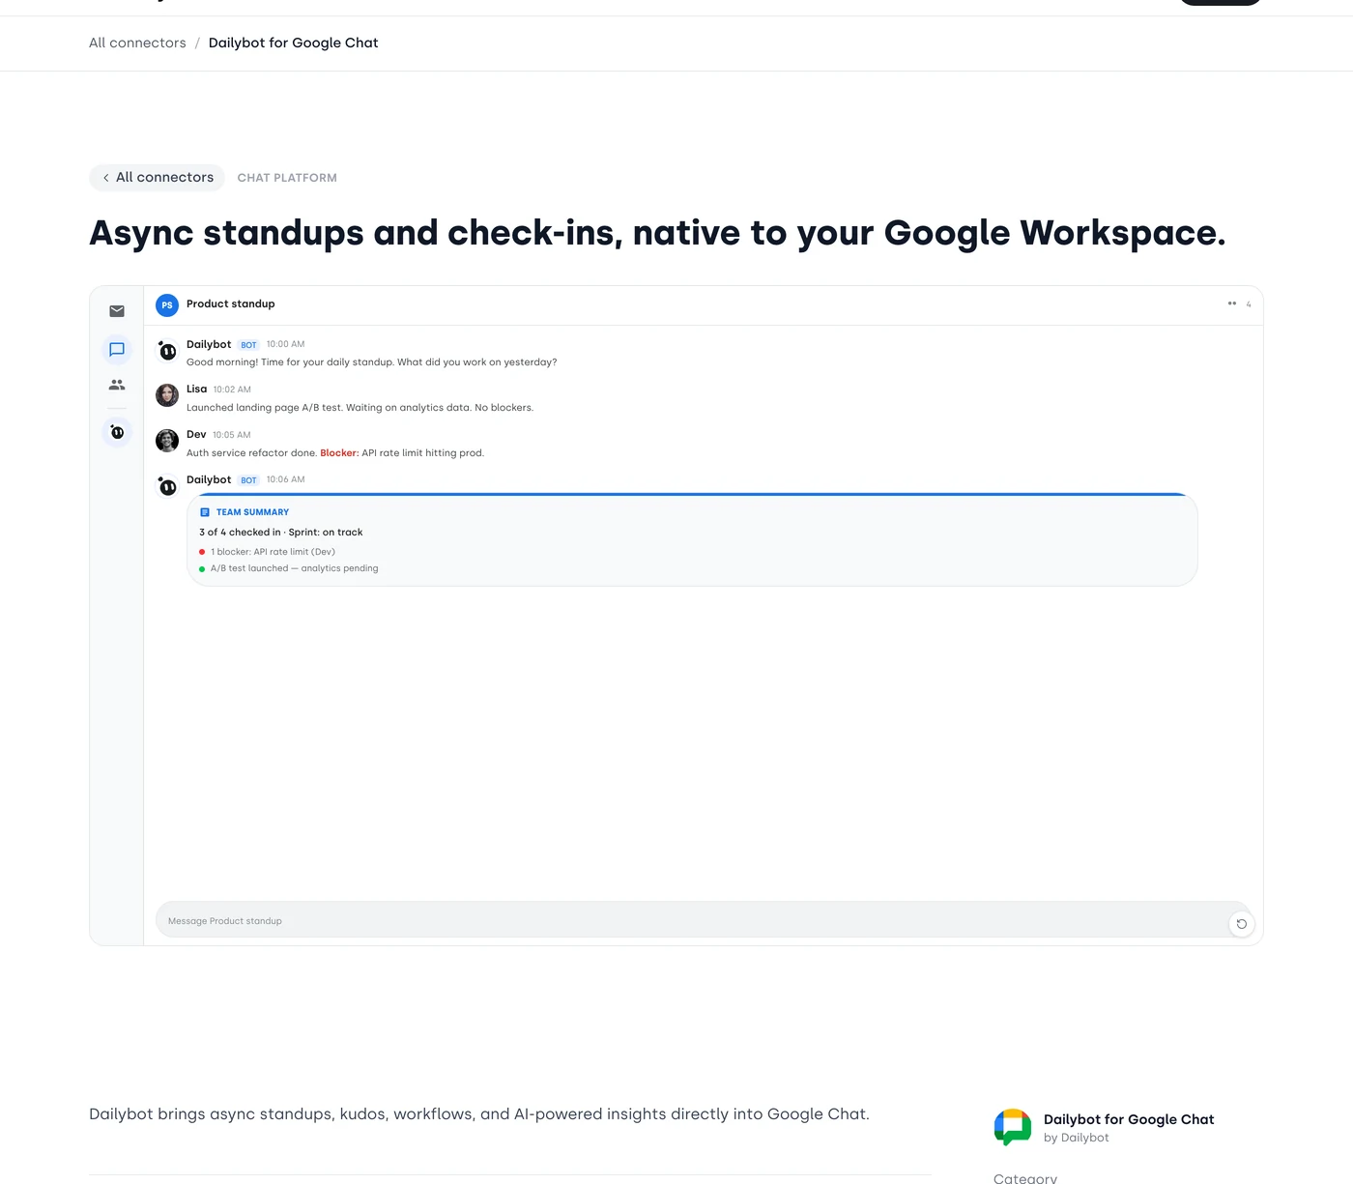Screen dimensions: 1353x1184
Task: Click the Product standup space title
Action: click(231, 303)
